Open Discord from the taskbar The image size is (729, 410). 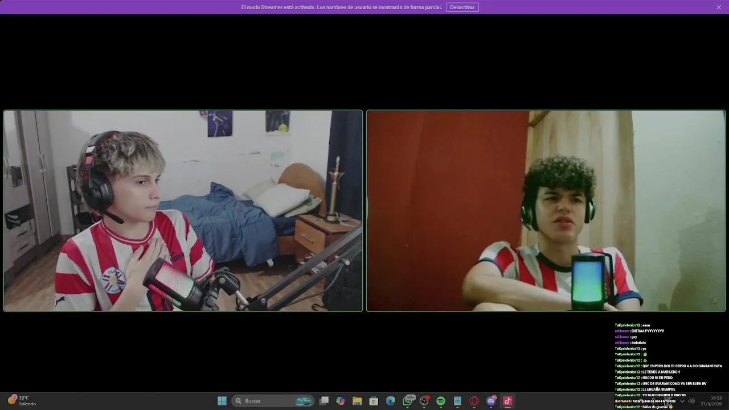[x=491, y=401]
